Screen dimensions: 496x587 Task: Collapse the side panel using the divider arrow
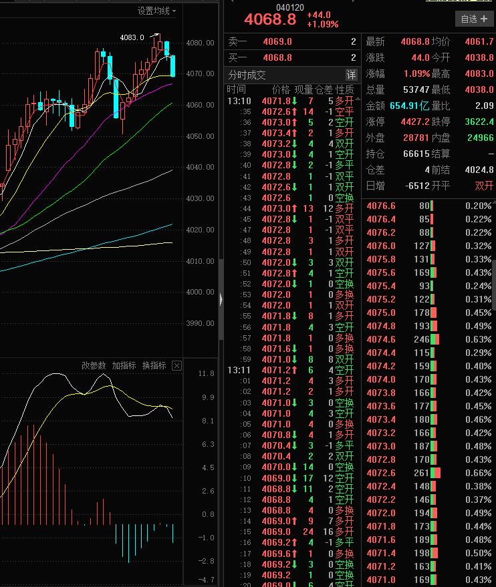coord(221,299)
